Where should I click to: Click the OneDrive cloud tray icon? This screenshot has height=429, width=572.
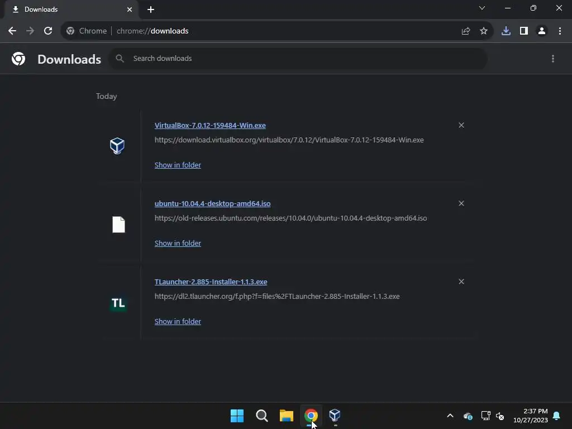(x=468, y=416)
